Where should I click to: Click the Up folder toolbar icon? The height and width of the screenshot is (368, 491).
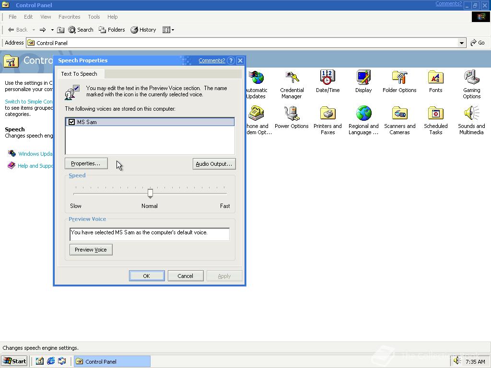pos(61,30)
